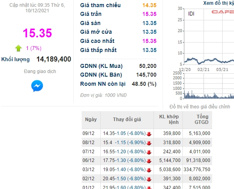Click the Giá tham chiếu value 14.35

[150, 5]
